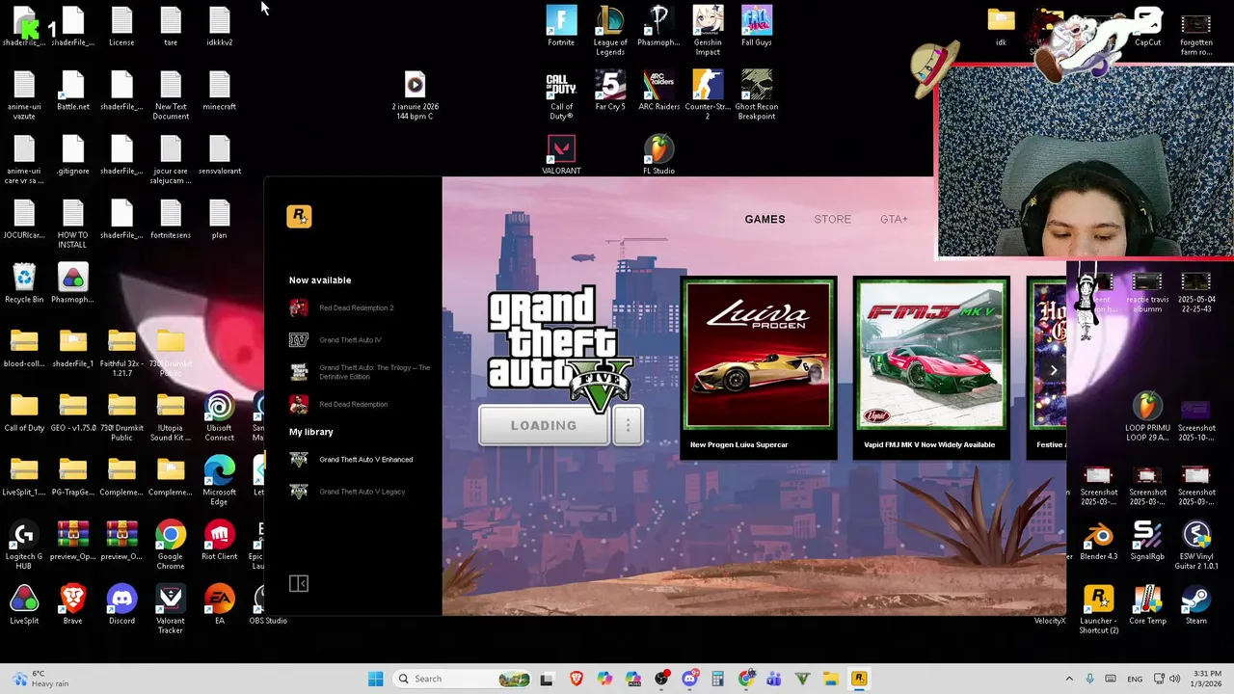Open SignalRgb desktop shortcut
Viewport: 1234px width, 694px height.
pos(1147,541)
